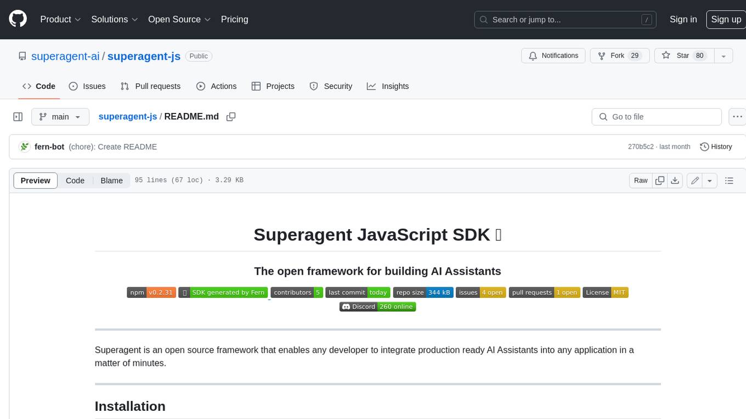Open the star lists dropdown arrow
Viewport: 746px width, 419px height.
[x=724, y=56]
